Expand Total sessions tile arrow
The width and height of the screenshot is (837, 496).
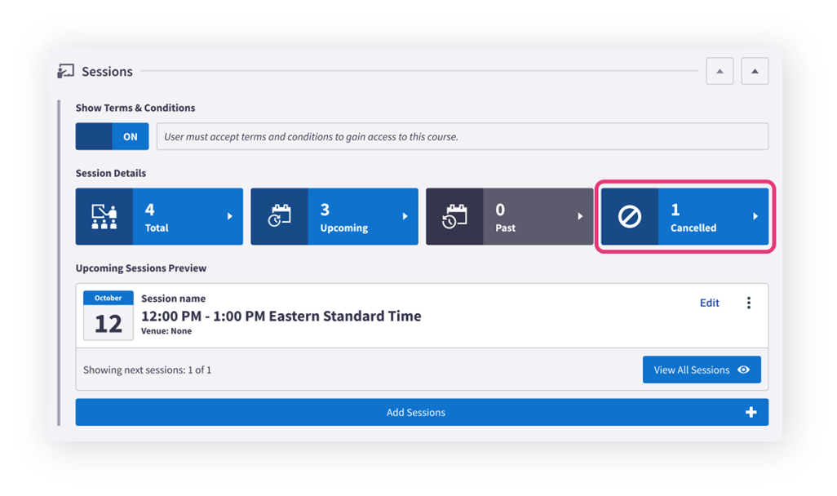pyautogui.click(x=230, y=216)
